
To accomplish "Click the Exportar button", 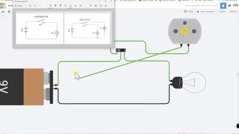I will pos(222,11).
